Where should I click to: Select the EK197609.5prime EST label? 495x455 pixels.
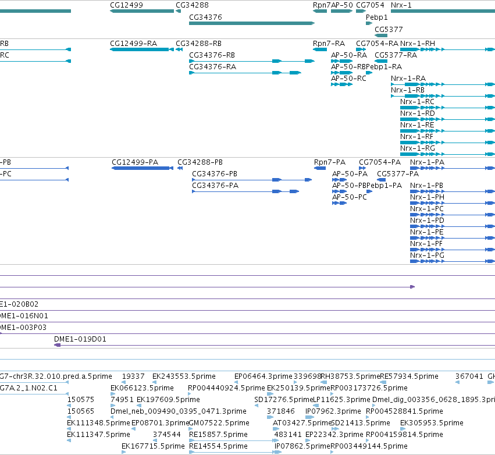[x=168, y=400]
